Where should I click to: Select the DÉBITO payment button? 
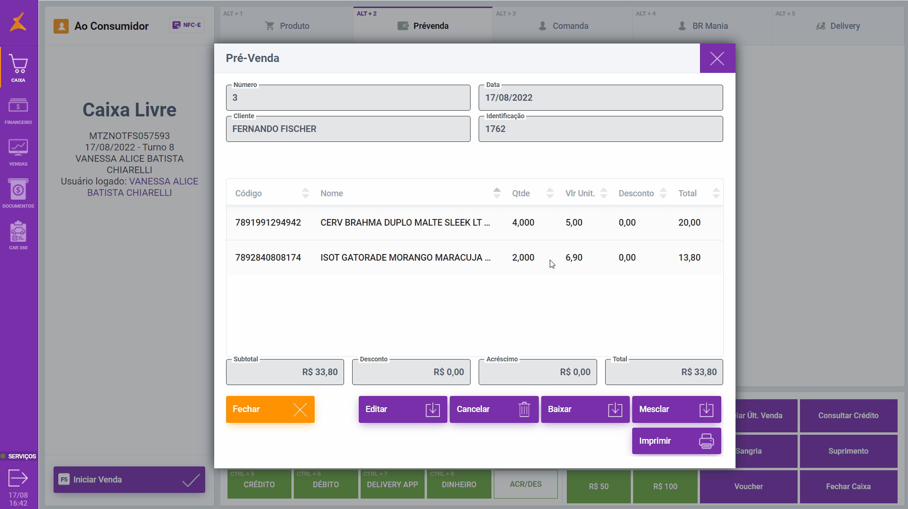point(326,484)
